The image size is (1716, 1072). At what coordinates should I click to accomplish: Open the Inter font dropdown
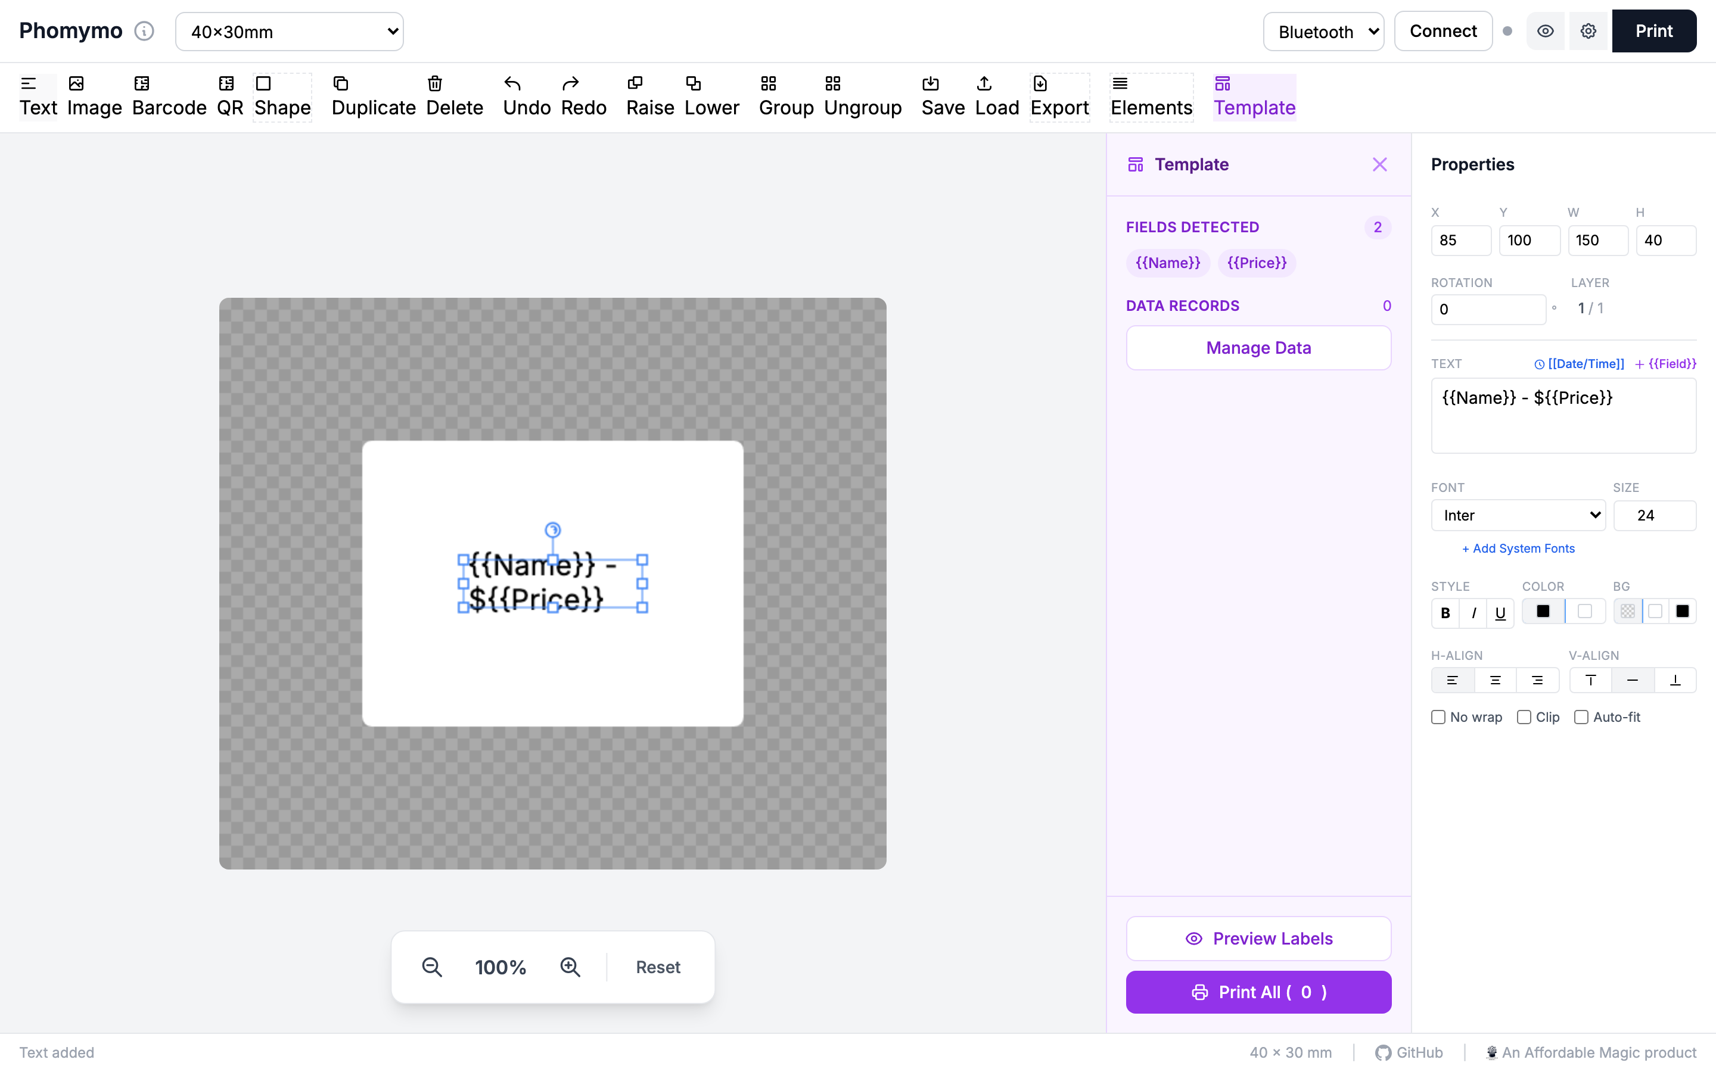[1518, 515]
